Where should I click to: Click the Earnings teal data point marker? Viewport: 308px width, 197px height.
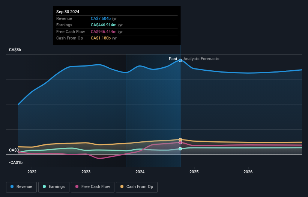180,149
